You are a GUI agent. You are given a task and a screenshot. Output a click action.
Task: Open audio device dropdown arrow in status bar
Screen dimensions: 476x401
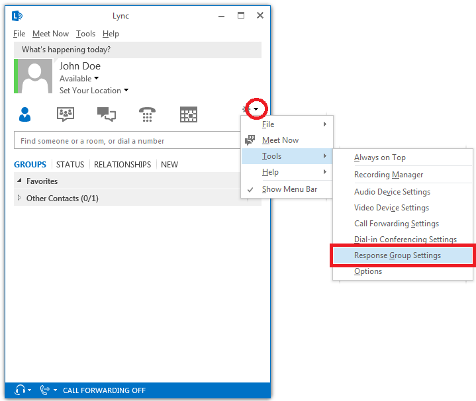tap(29, 390)
